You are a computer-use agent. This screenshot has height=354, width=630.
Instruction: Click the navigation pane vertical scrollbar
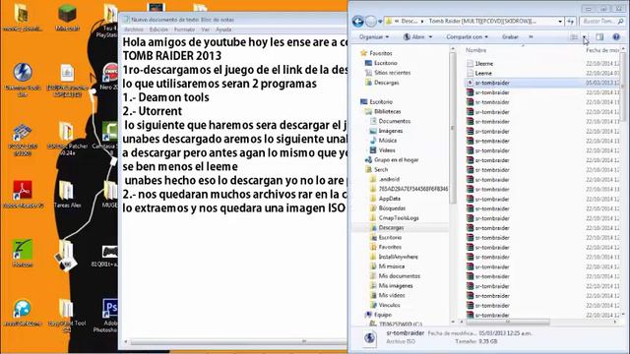(x=453, y=128)
